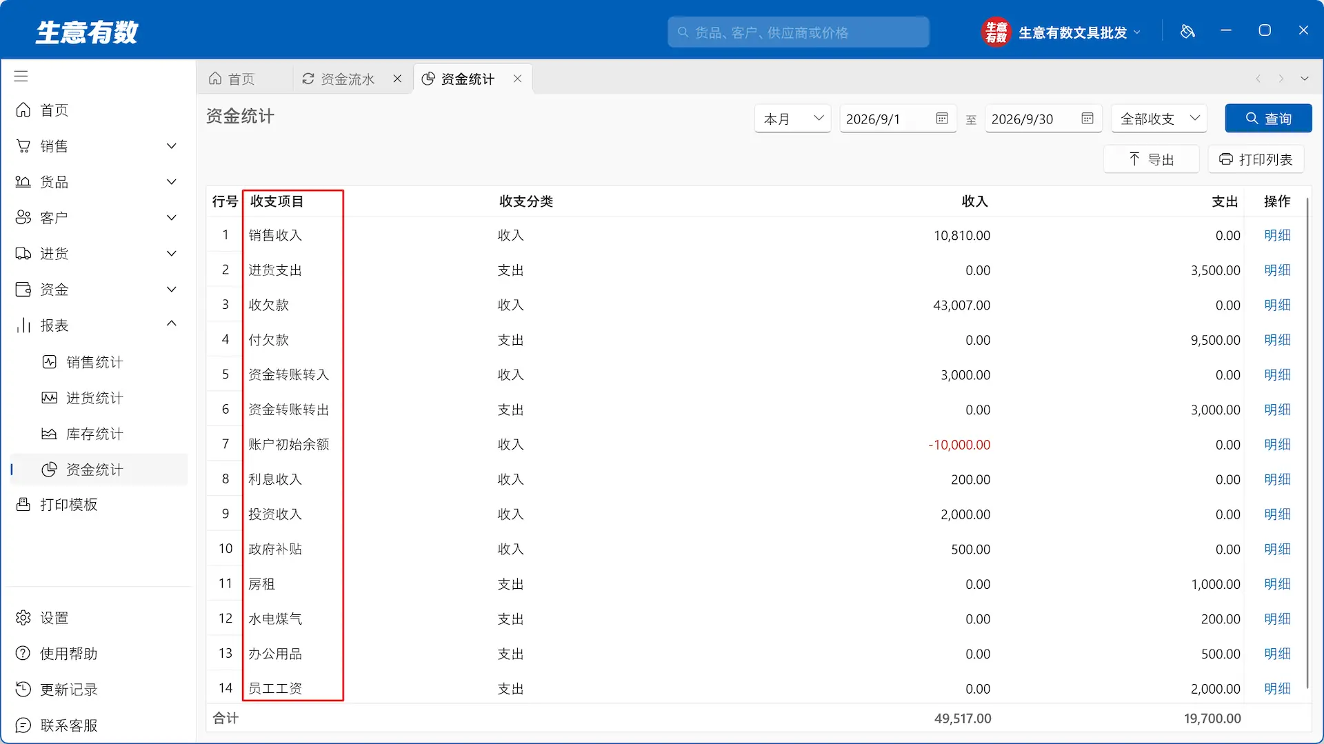This screenshot has width=1324, height=744.
Task: Click the 打印列表 button
Action: [x=1256, y=159]
